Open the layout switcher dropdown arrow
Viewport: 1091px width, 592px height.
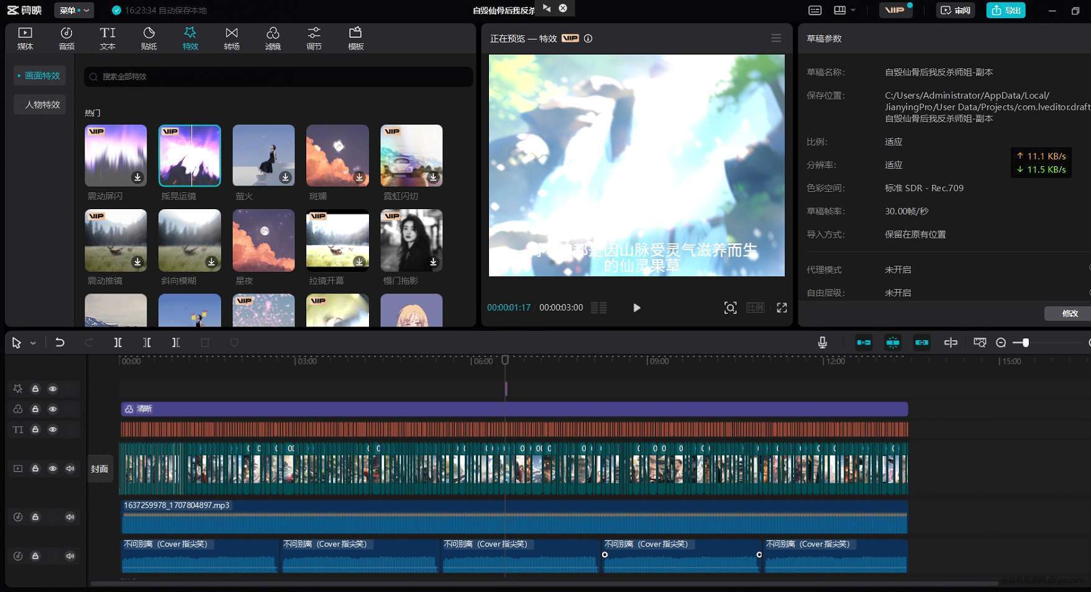pos(853,10)
